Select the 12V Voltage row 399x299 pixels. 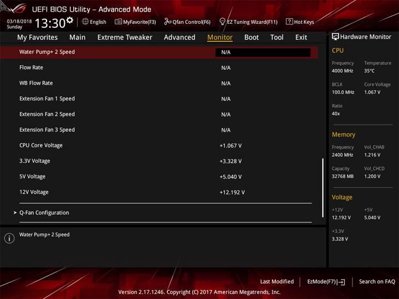click(x=159, y=192)
